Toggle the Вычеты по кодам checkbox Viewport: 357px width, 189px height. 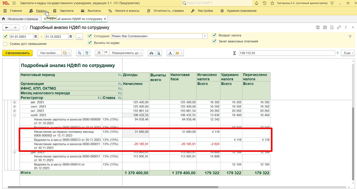pos(90,43)
